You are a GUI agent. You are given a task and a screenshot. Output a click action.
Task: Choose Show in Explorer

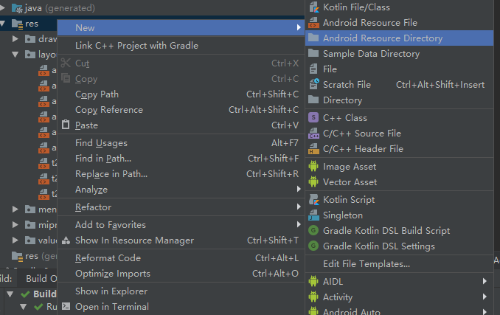click(181, 291)
